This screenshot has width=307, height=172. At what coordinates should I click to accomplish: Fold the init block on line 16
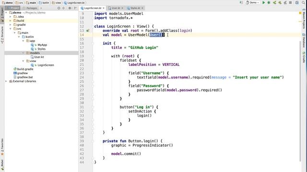93,43
